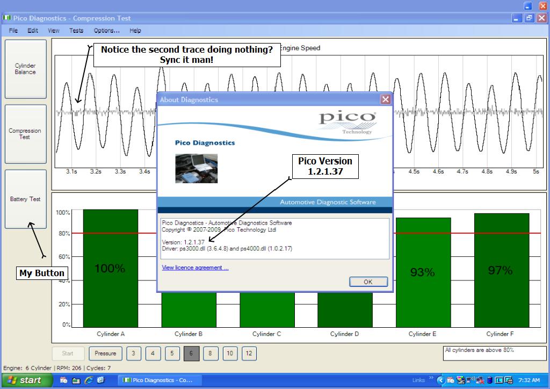Click the last monitor tray icon before the clock

(509, 380)
